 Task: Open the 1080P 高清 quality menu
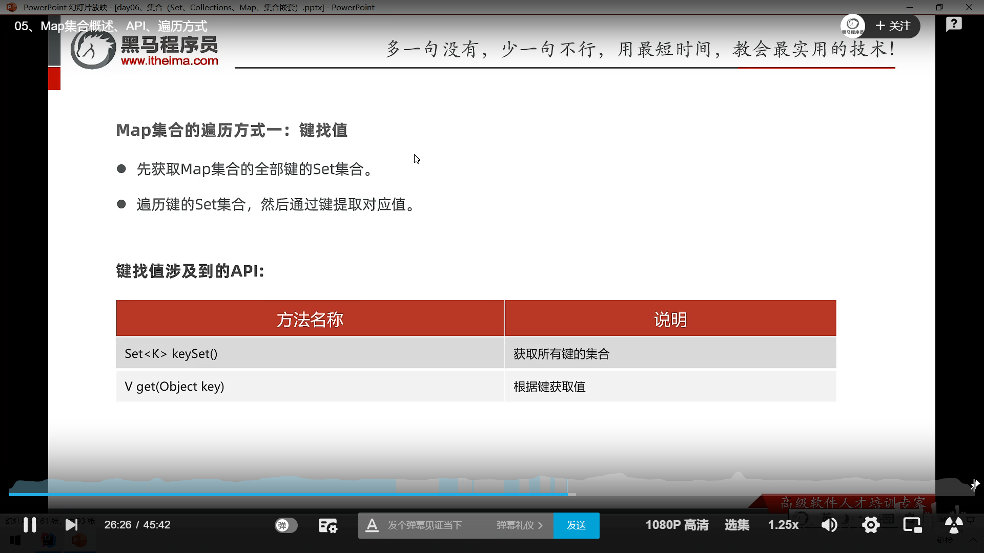(x=676, y=525)
